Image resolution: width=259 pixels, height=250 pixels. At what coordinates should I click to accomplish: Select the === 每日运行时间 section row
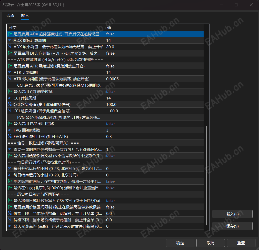(x=105, y=162)
